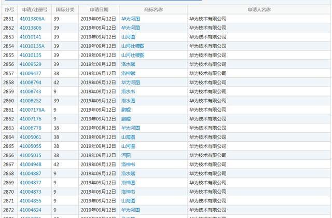332x218 pixels.
Task: Open registration number 41005015 link
Action: pos(31,156)
